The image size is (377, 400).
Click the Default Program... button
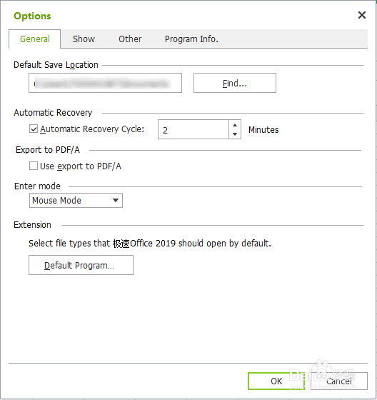(x=81, y=265)
